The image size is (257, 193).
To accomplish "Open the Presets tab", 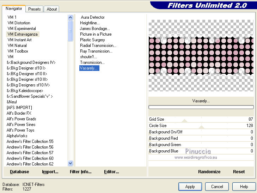I will (35, 9).
